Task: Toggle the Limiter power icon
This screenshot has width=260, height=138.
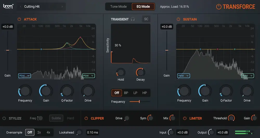Action: (185, 118)
